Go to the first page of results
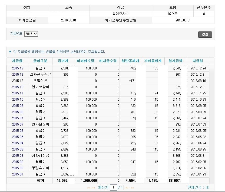 88,188
